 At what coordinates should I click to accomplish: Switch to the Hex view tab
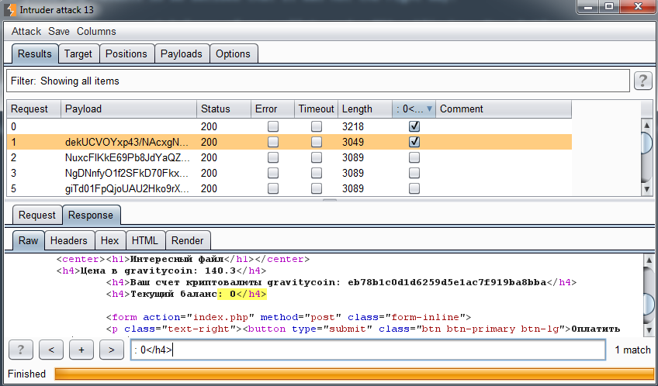[109, 240]
